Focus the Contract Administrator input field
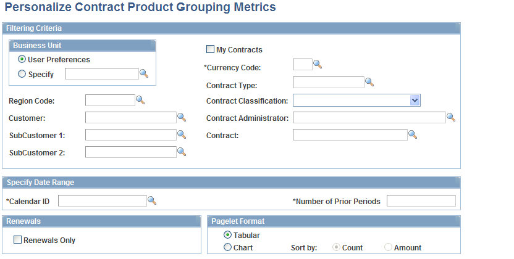This screenshot has width=514, height=259. pyautogui.click(x=369, y=117)
